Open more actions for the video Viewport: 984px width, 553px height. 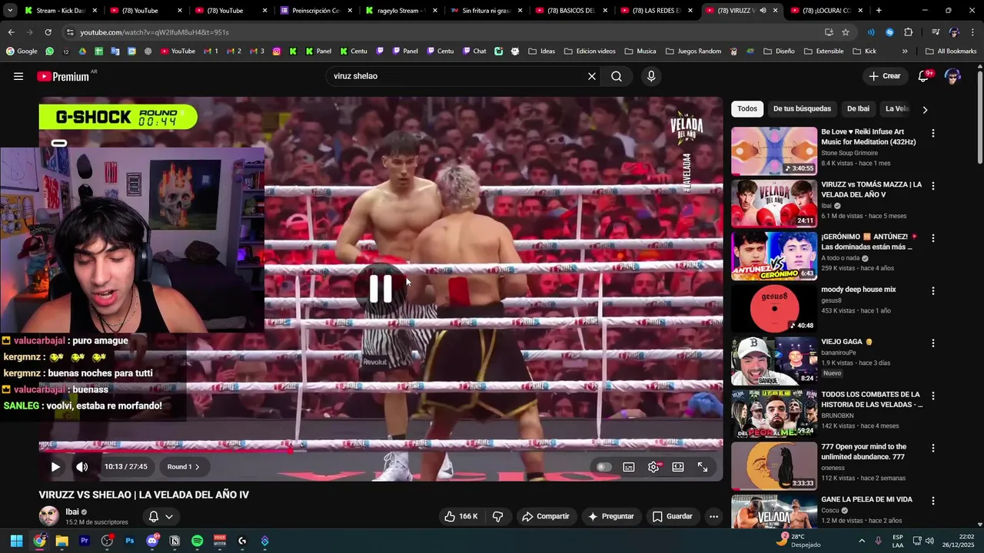(713, 516)
